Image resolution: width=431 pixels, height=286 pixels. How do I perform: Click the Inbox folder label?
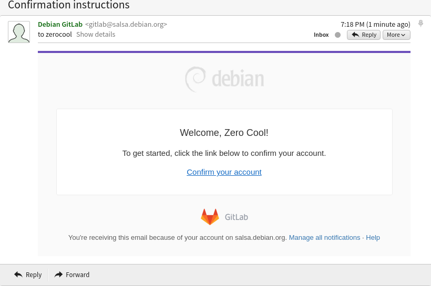[x=321, y=35]
